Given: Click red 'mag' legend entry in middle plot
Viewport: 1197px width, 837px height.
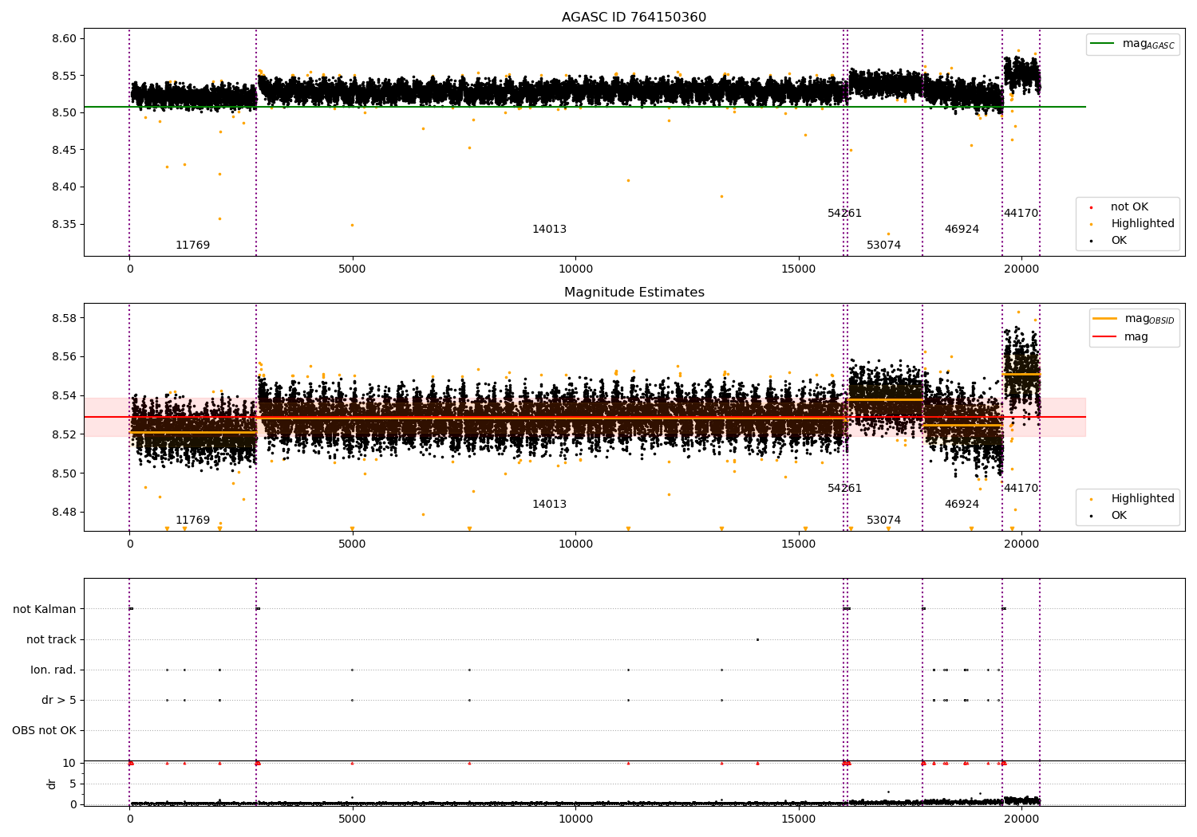Looking at the screenshot, I should click(1120, 336).
